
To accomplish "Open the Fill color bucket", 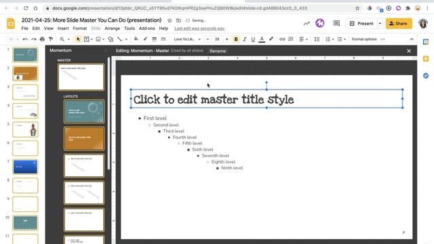I will [136, 39].
